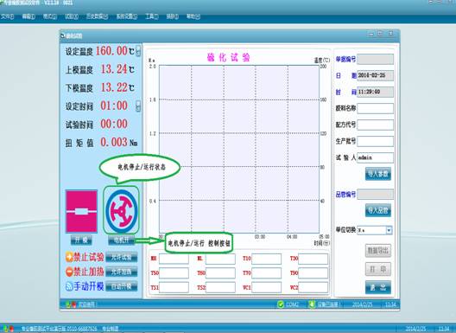This screenshot has height=333, width=456.
Task: Expand the 单位切换 unit dropdown arrow
Action: click(x=389, y=230)
